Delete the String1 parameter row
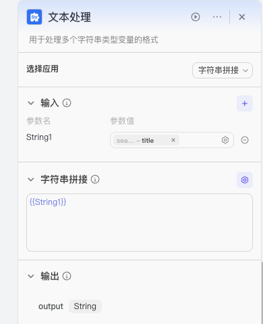The width and height of the screenshot is (263, 324). (x=245, y=140)
